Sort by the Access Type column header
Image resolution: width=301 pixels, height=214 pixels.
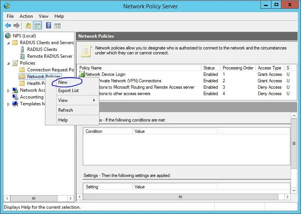(x=270, y=68)
